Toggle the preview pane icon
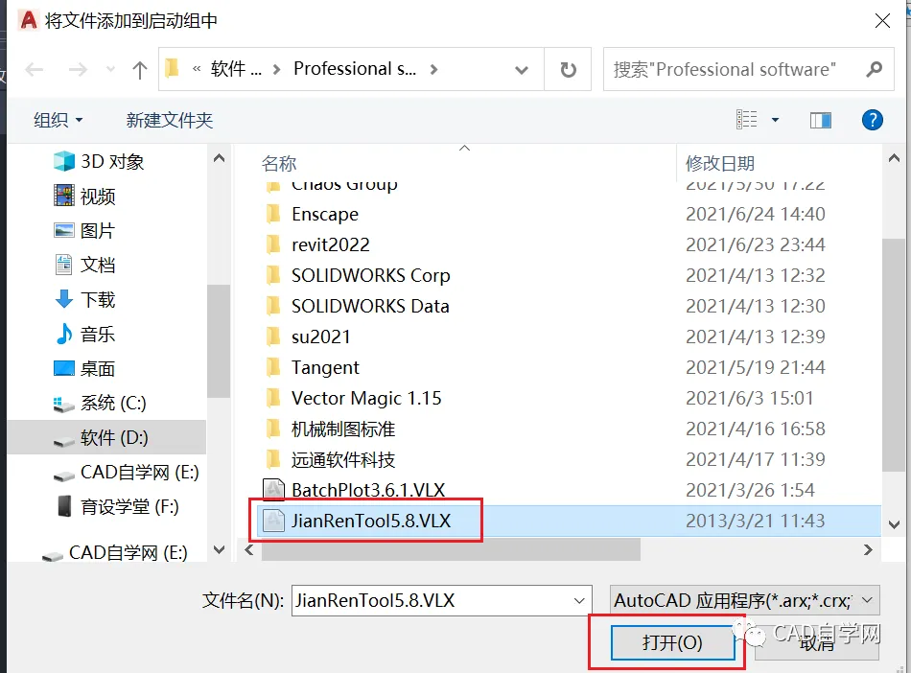Screen dimensions: 911x673 (x=820, y=120)
